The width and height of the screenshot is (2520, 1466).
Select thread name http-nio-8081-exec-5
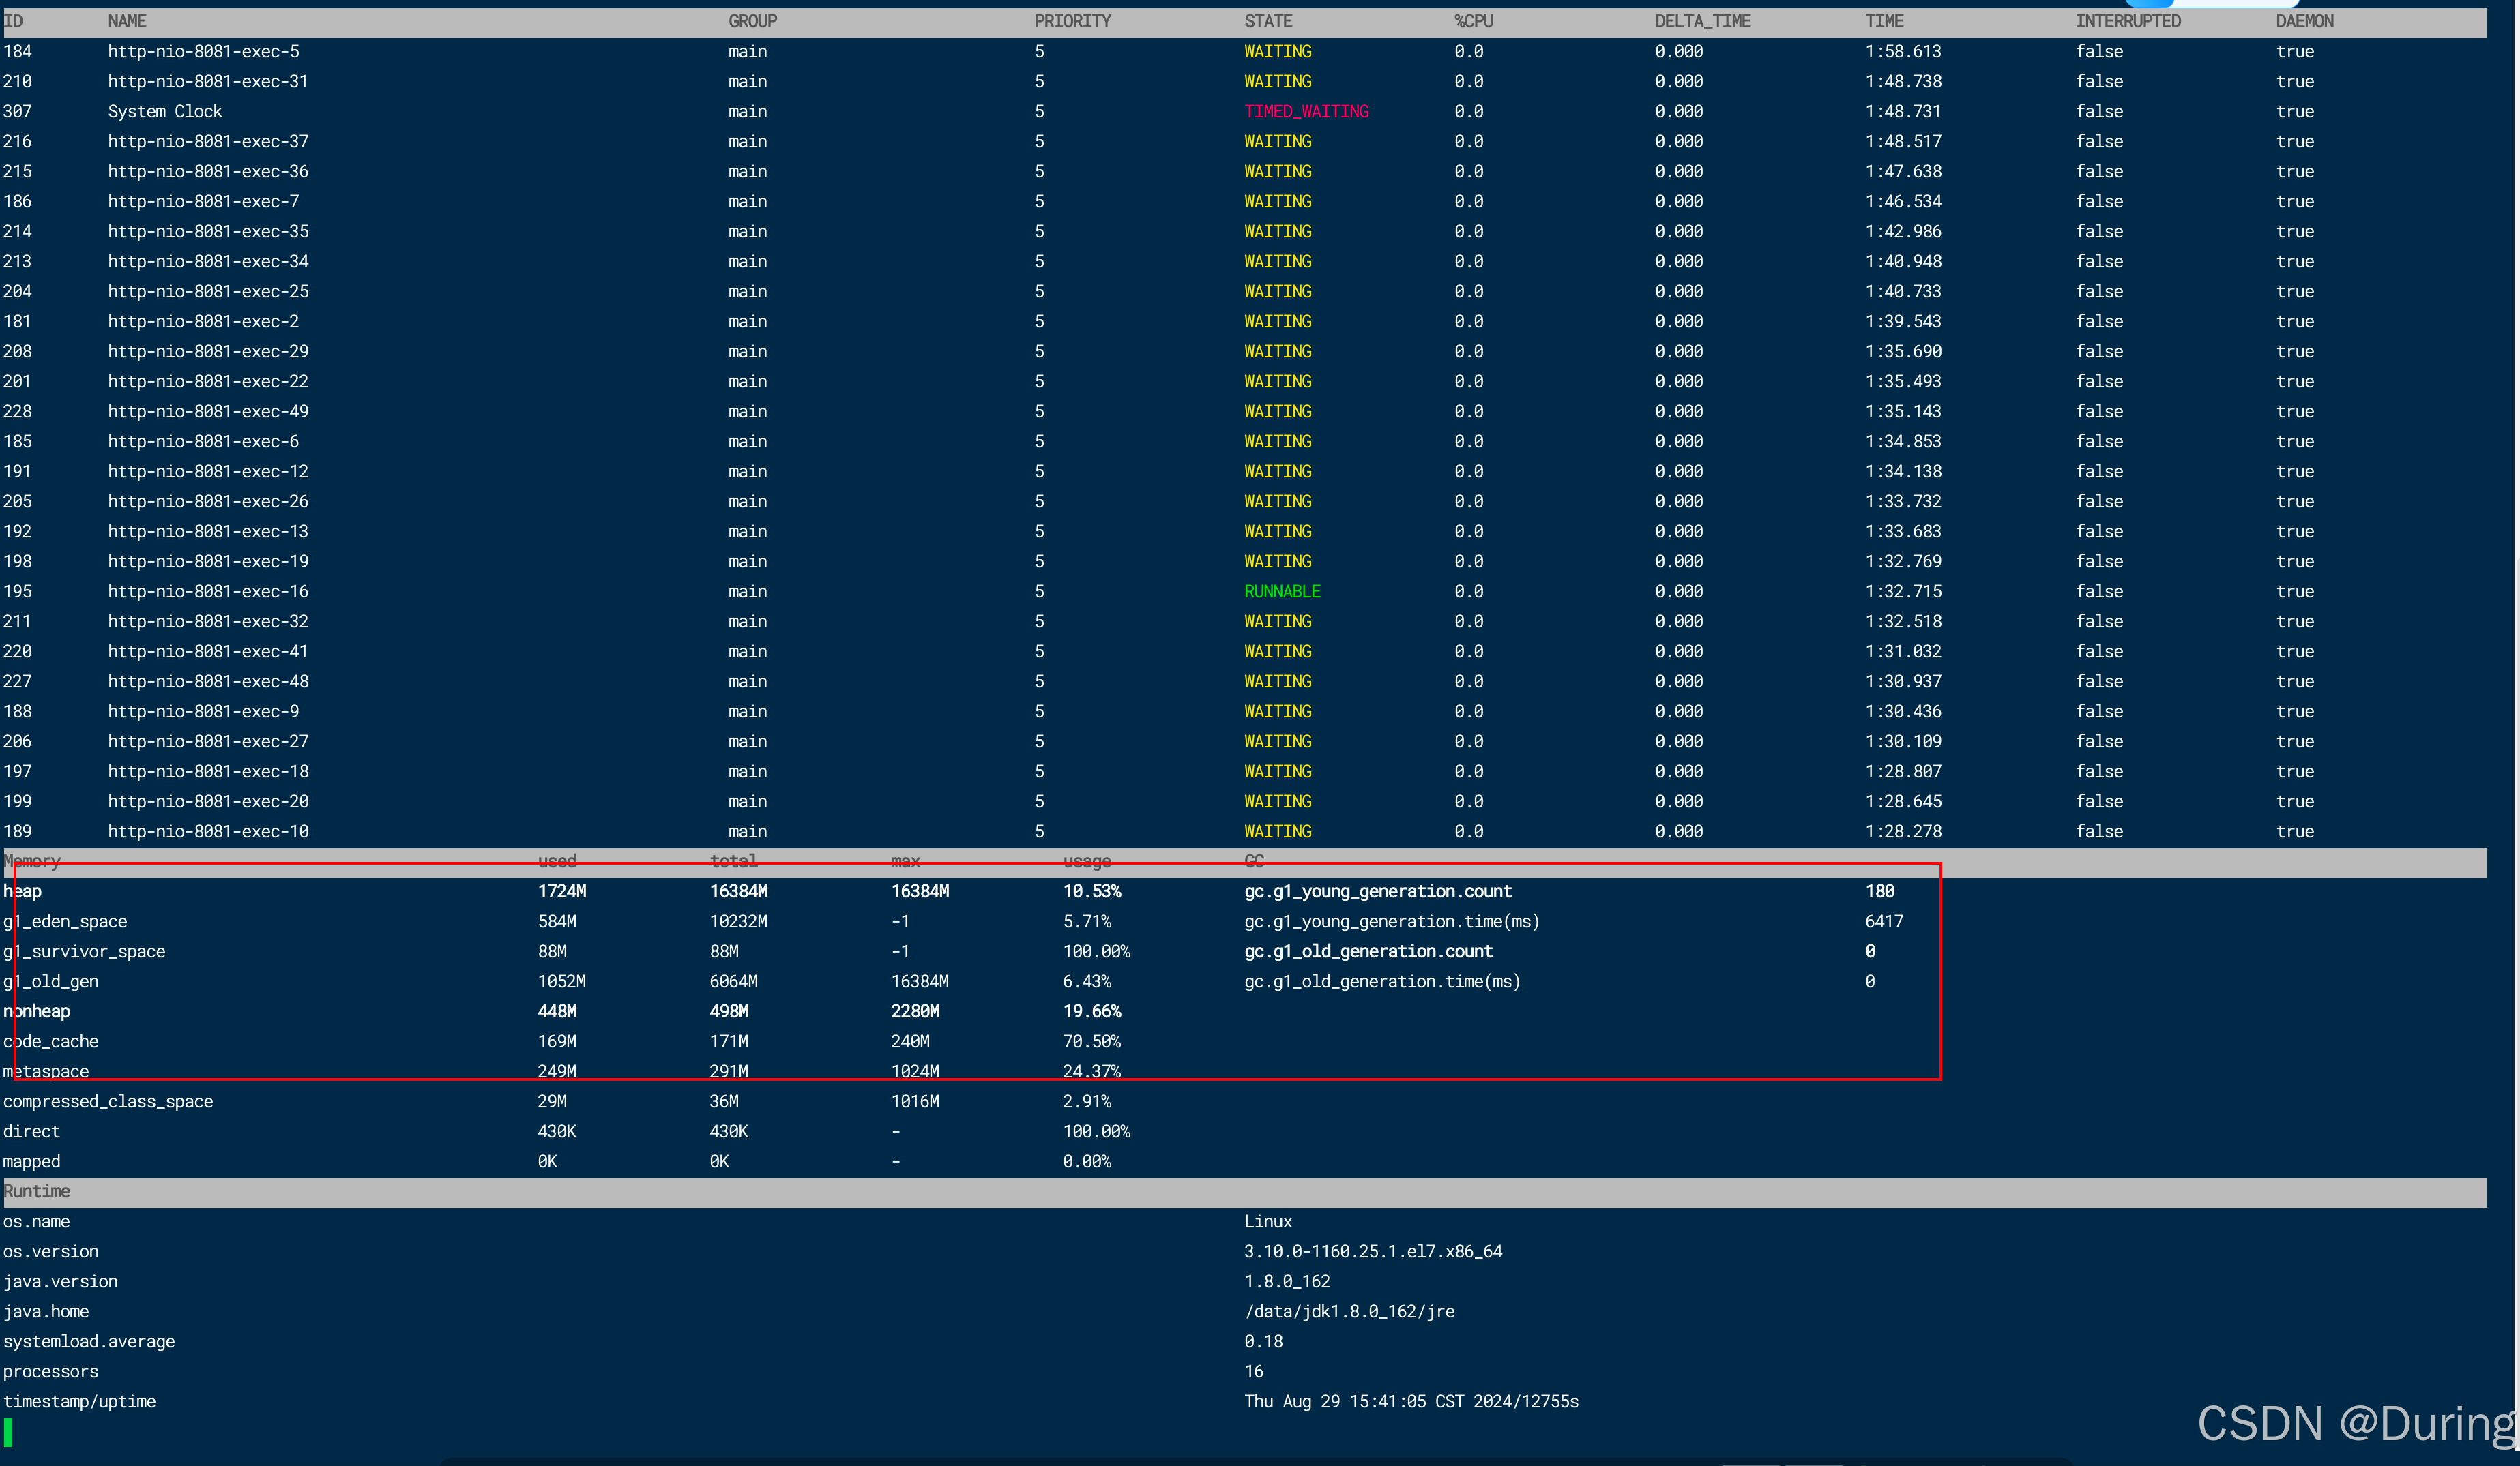pos(203,51)
